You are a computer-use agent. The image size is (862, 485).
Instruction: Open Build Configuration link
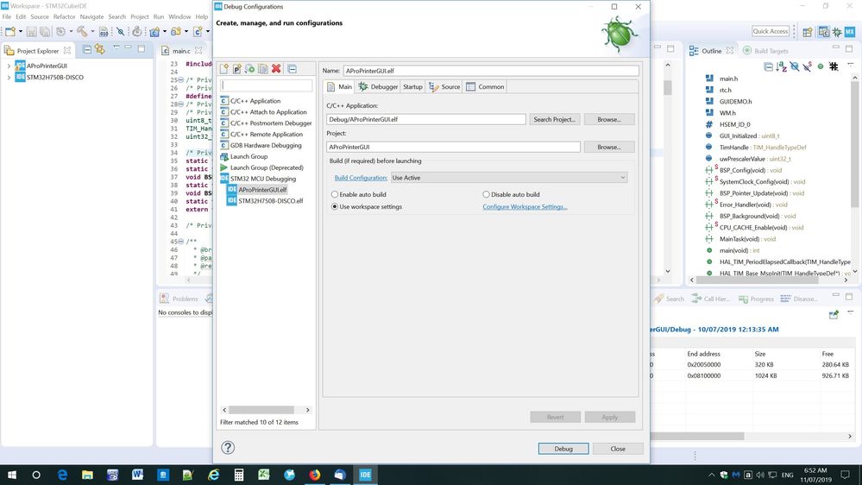[361, 178]
